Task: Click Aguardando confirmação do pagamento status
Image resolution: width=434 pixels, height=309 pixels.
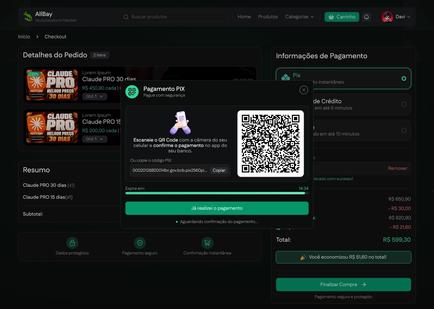Action: click(x=217, y=221)
